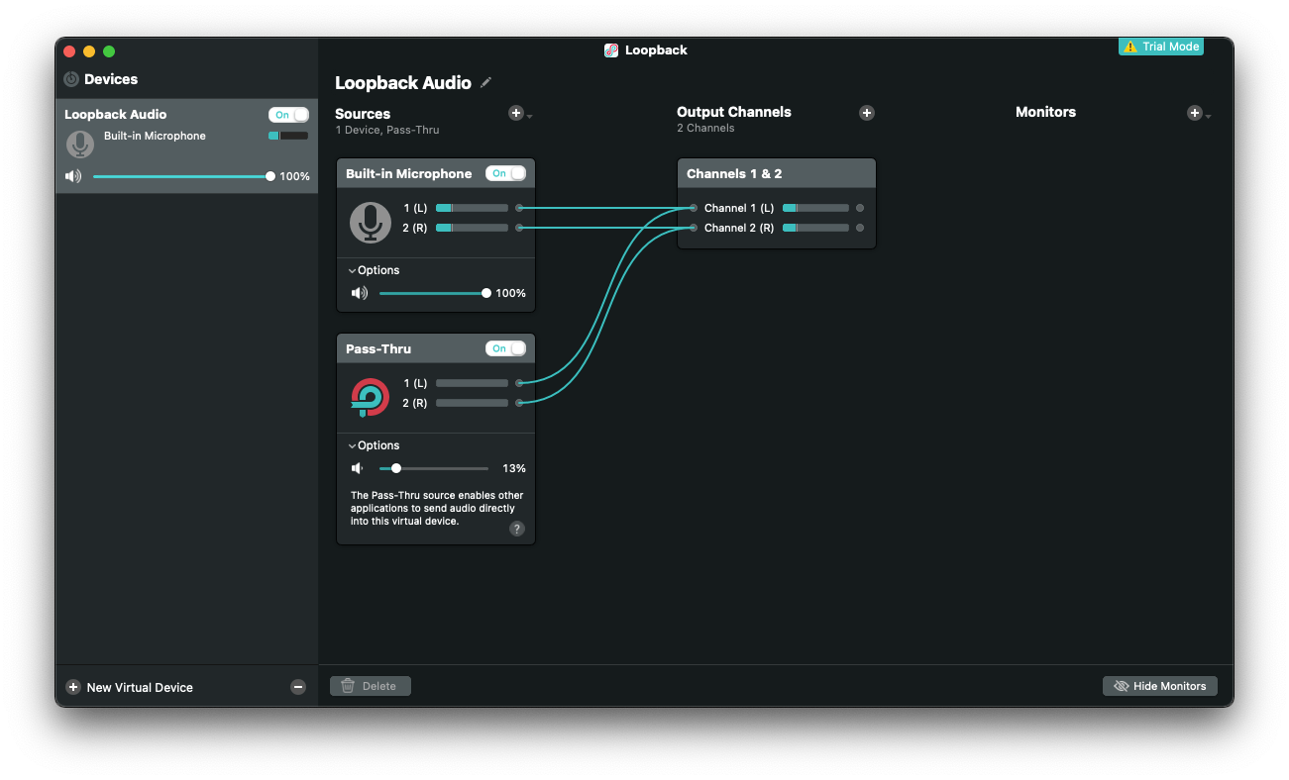The image size is (1289, 780).
Task: Click the Built-in Microphone volume speaker icon
Action: click(359, 293)
